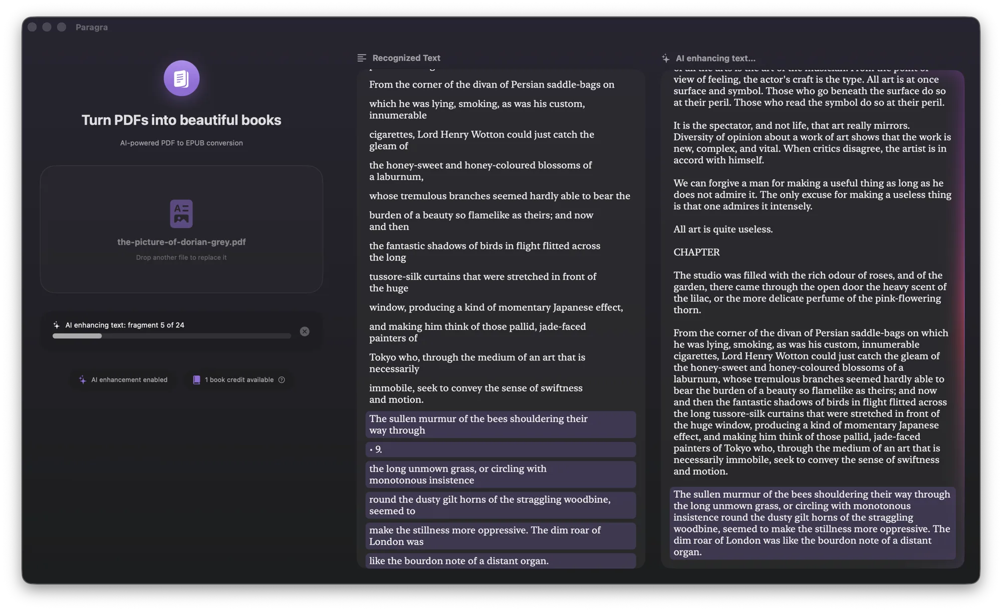Toggle the AI enhancement enabled pill
The height and width of the screenshot is (611, 1002).
pos(124,380)
